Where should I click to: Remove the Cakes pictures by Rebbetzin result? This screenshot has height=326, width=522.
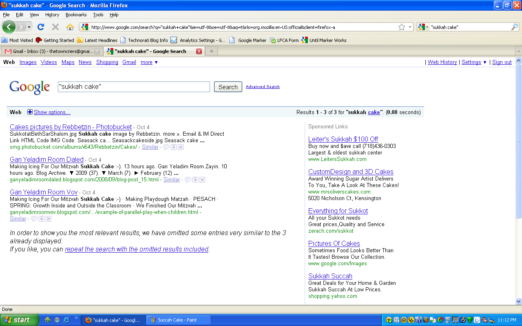click(181, 147)
